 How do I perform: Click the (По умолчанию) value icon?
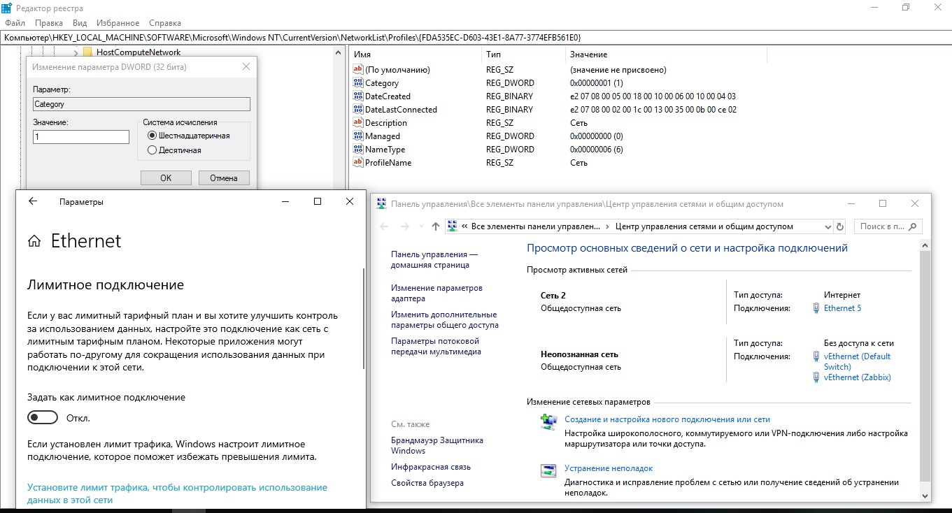click(x=359, y=70)
